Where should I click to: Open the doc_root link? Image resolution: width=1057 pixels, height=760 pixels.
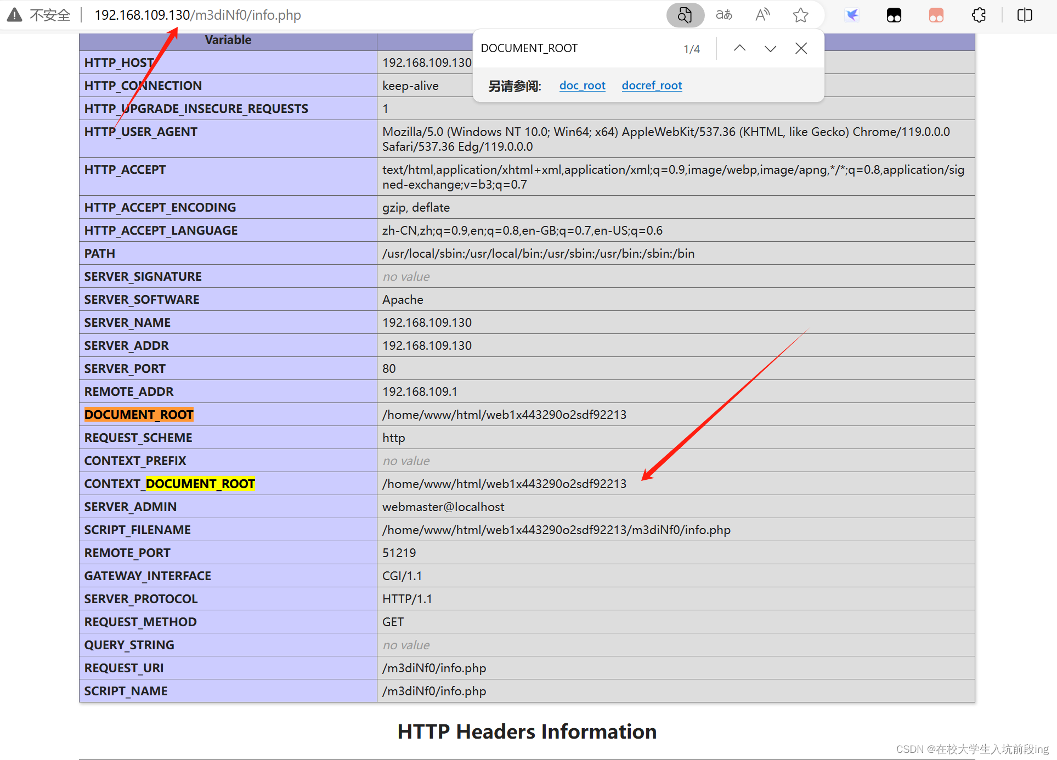582,85
